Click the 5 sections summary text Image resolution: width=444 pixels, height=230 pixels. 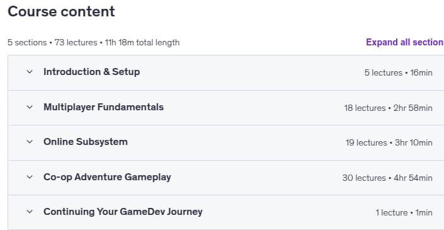pyautogui.click(x=27, y=42)
